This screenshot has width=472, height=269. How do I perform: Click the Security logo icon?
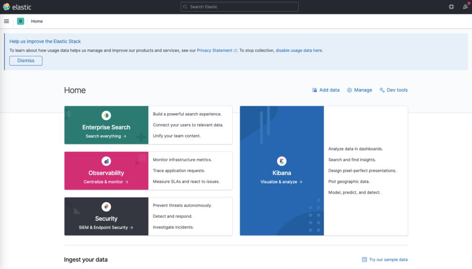click(106, 207)
